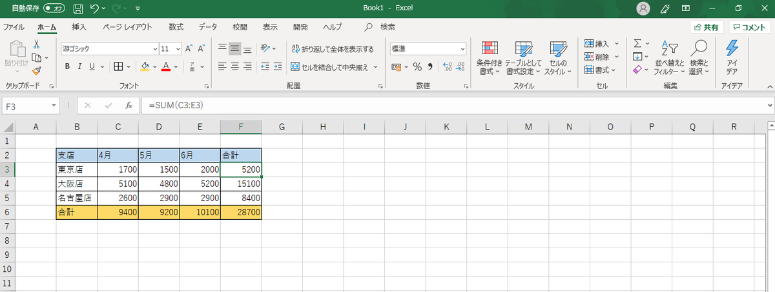Screen dimensions: 775x292
Task: Decrease font size with small A icon
Action: tap(201, 48)
